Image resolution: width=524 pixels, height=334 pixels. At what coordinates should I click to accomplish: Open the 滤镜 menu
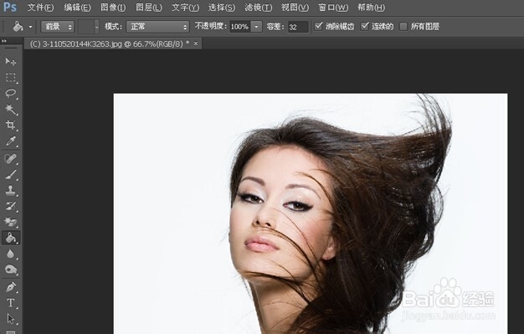click(x=258, y=8)
